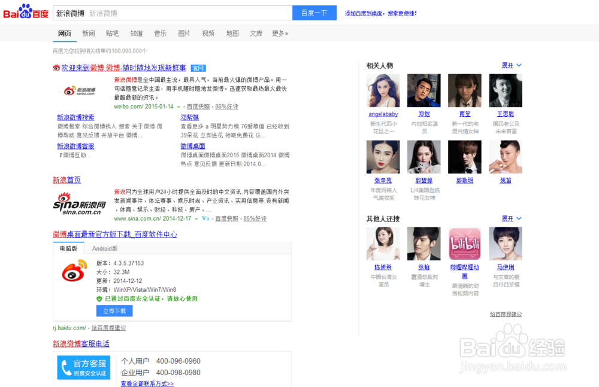
Task: Open the 郭碧婷 name link
Action: tap(424, 181)
